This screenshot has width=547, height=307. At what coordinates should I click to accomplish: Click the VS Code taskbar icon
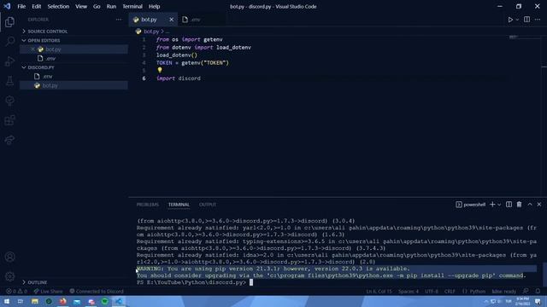119,301
